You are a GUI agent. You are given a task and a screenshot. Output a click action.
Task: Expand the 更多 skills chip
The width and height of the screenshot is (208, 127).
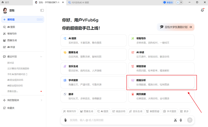point(184,111)
